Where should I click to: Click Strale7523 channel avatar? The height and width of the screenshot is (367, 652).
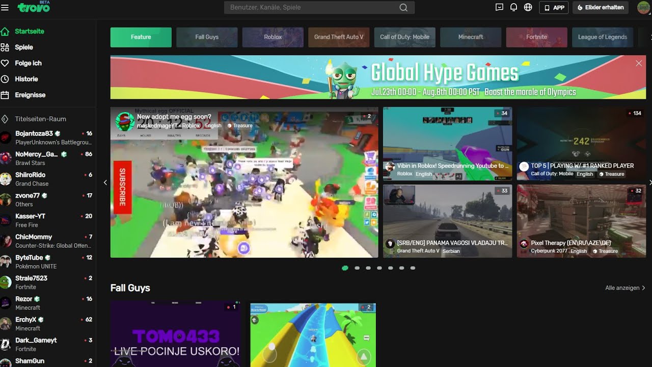6,282
